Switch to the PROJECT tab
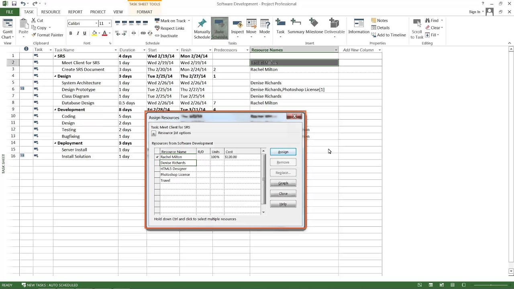Viewport: 514px width, 289px height. click(x=98, y=12)
